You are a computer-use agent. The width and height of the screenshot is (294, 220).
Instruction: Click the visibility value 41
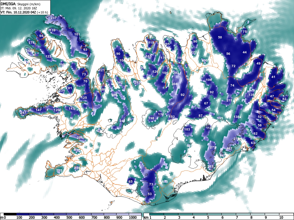[x=273, y=77]
